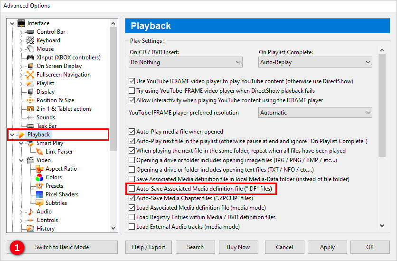This screenshot has width=397, height=261.
Task: Click the Controls slider icon
Action: (x=30, y=220)
